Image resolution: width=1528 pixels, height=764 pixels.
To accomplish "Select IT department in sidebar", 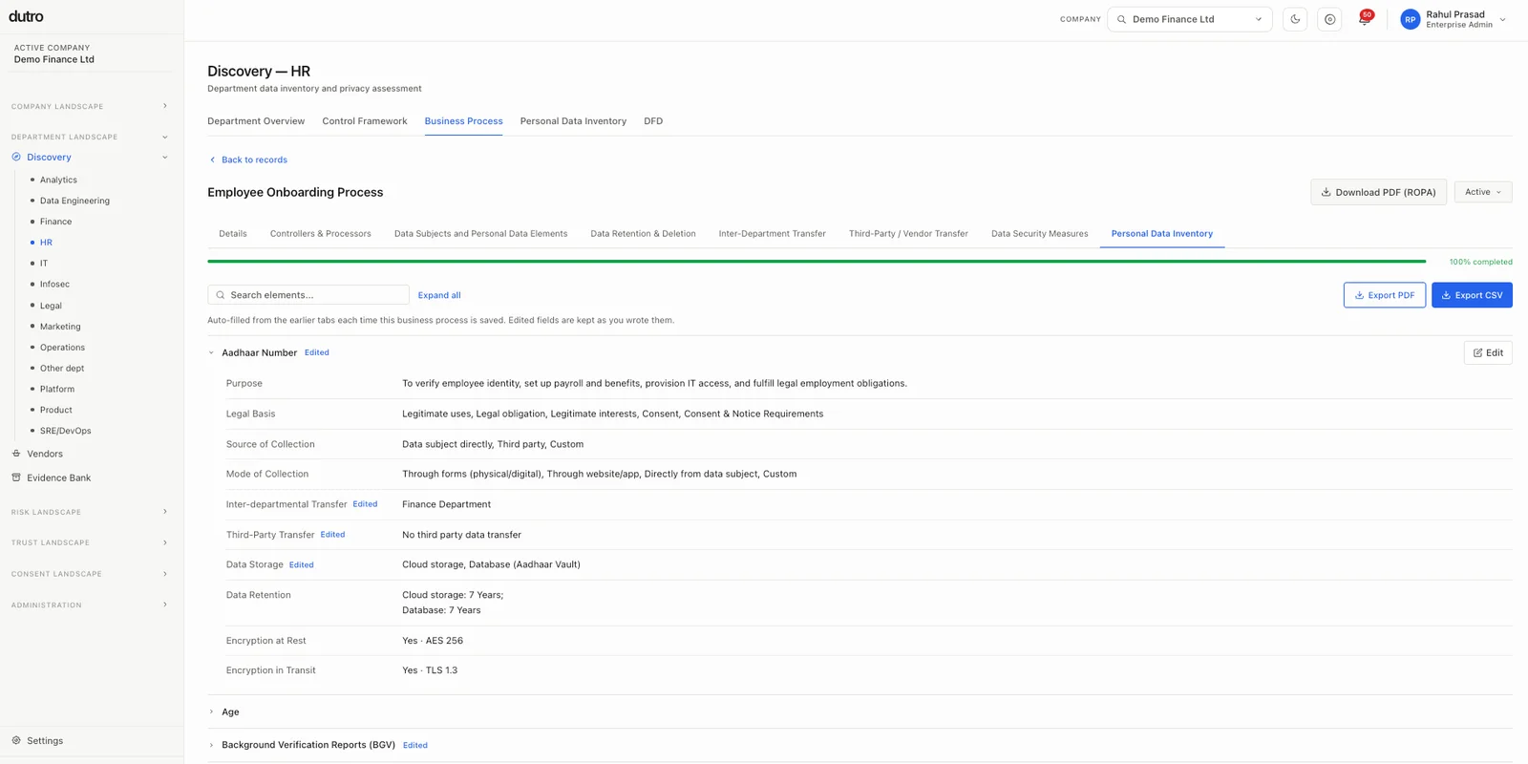I will point(44,264).
